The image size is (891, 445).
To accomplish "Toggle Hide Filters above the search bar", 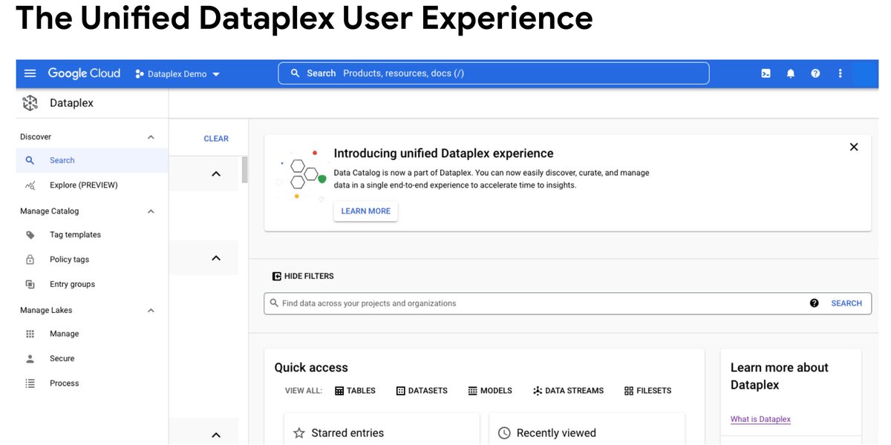I will pyautogui.click(x=303, y=275).
